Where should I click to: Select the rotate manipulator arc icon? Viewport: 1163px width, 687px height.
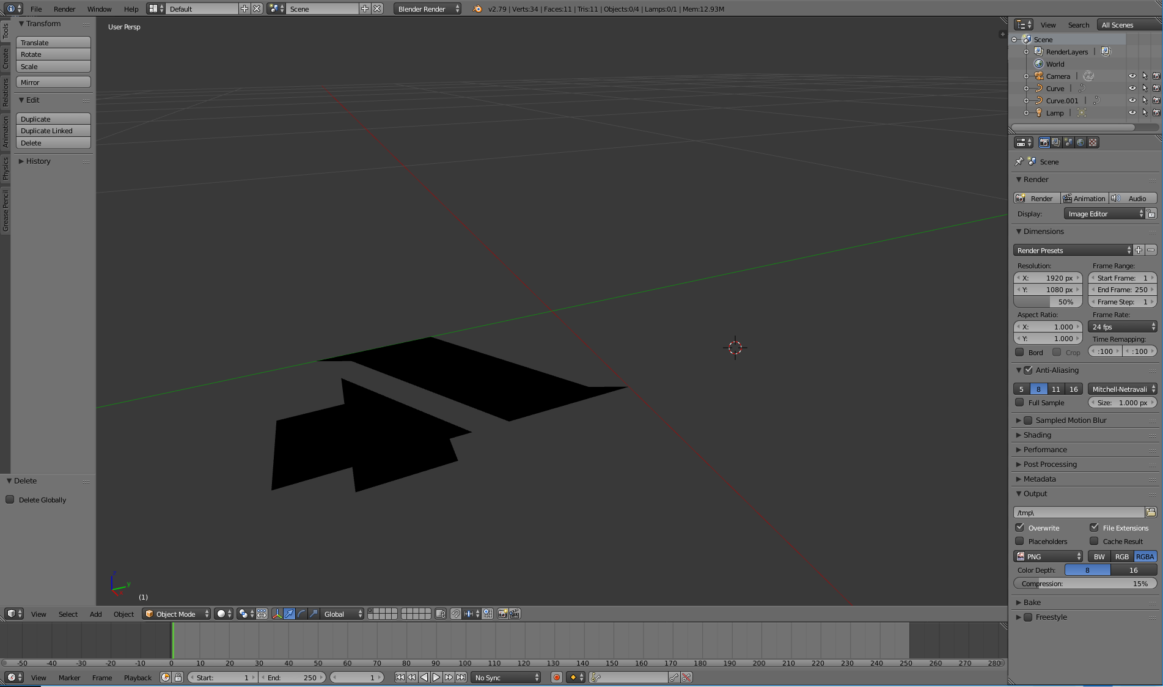pos(301,614)
